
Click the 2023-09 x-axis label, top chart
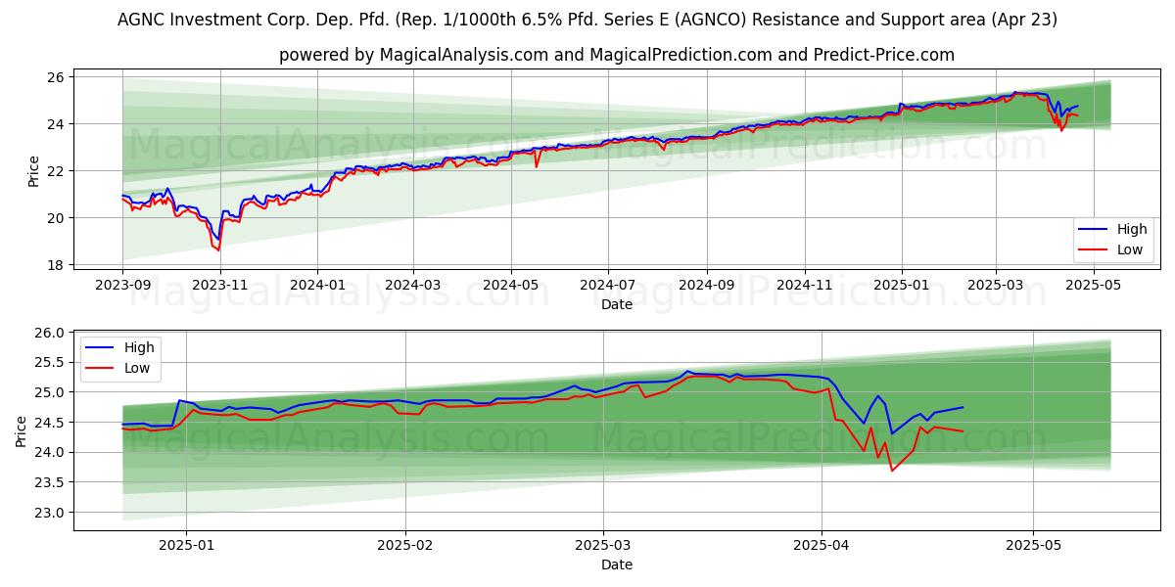pos(122,285)
